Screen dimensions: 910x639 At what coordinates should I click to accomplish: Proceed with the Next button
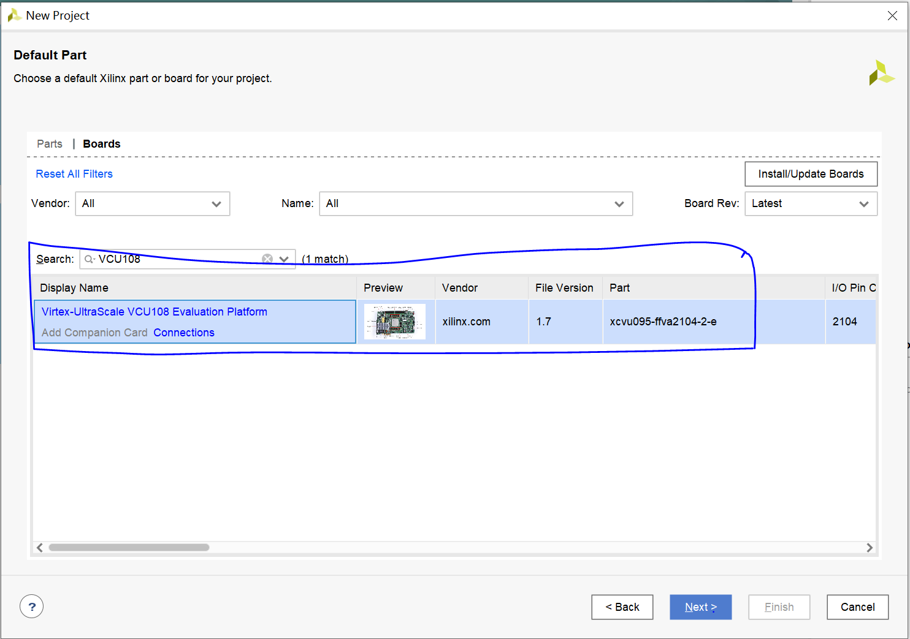click(701, 607)
